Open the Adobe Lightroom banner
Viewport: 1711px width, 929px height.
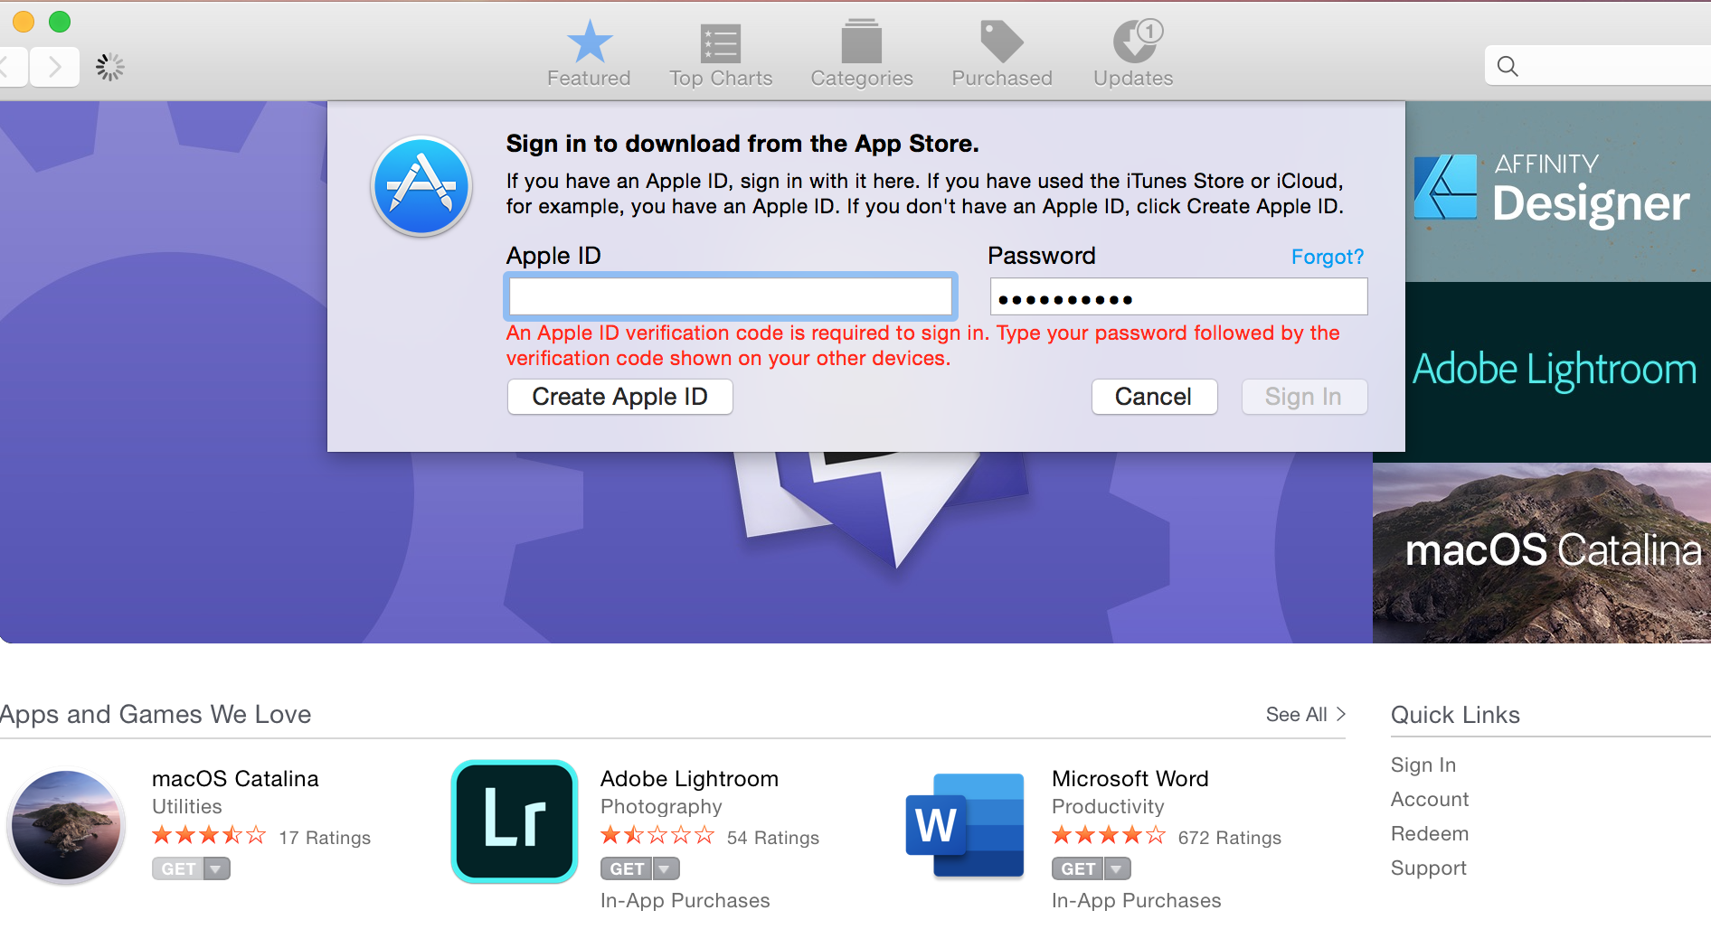point(1558,372)
